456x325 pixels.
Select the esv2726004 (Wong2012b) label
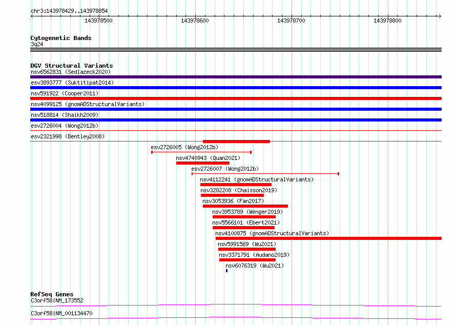pyautogui.click(x=65, y=126)
